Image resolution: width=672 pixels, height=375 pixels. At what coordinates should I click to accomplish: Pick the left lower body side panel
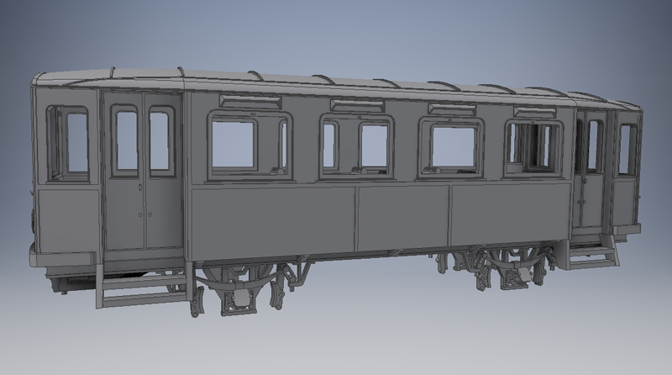[273, 220]
